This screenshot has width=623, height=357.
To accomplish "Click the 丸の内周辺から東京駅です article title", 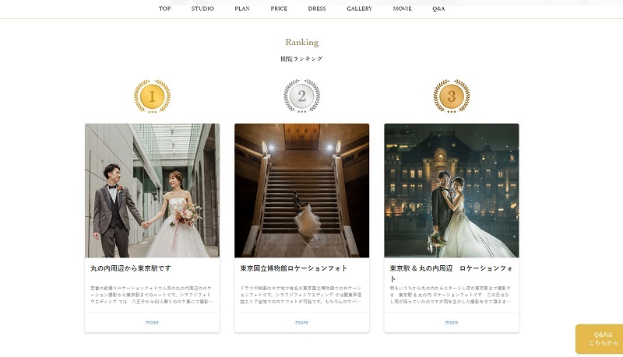I will (x=131, y=268).
